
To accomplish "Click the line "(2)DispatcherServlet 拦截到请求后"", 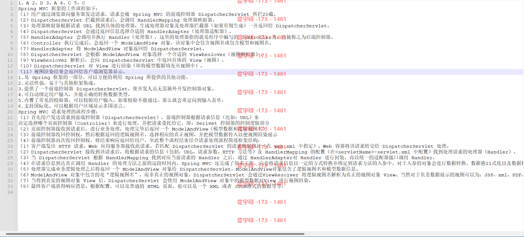I will [117, 20].
